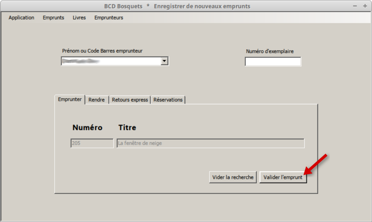This screenshot has height=222, width=372.
Task: Open the Réservations tab
Action: point(168,99)
